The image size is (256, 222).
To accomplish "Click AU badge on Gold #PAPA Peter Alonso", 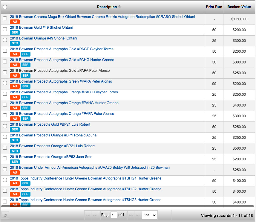I will [15, 76].
